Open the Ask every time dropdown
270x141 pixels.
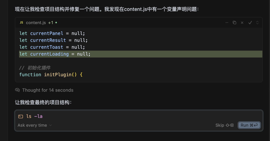point(32,125)
